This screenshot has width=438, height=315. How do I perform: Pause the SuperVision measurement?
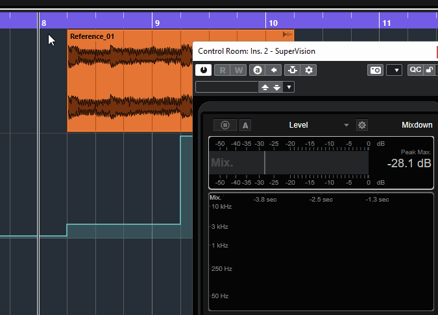[225, 125]
